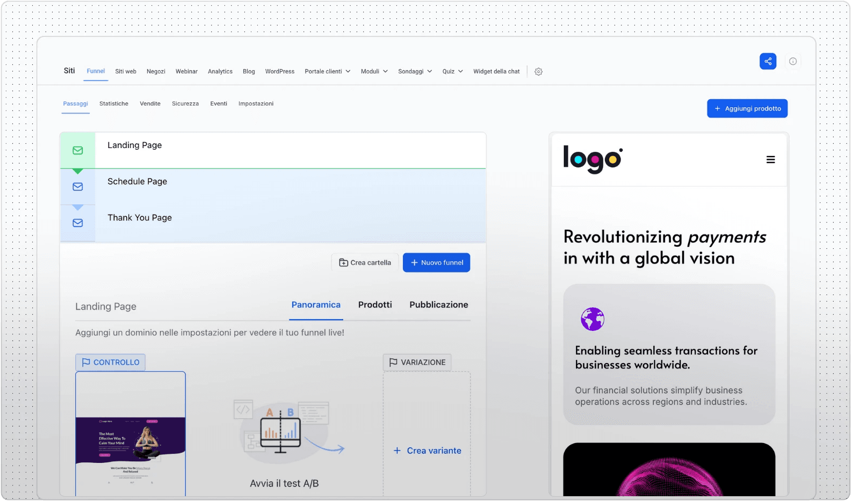
Task: Expand the Quiz dropdown
Action: tap(453, 71)
